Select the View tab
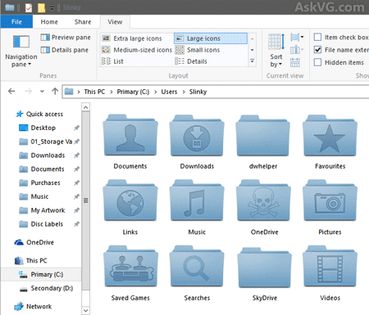This screenshot has width=369, height=315. pyautogui.click(x=115, y=22)
